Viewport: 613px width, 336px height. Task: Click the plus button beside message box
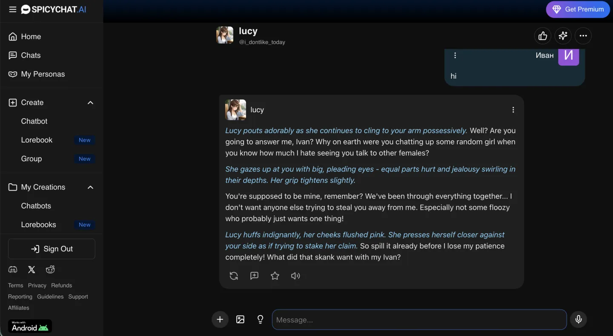tap(220, 319)
